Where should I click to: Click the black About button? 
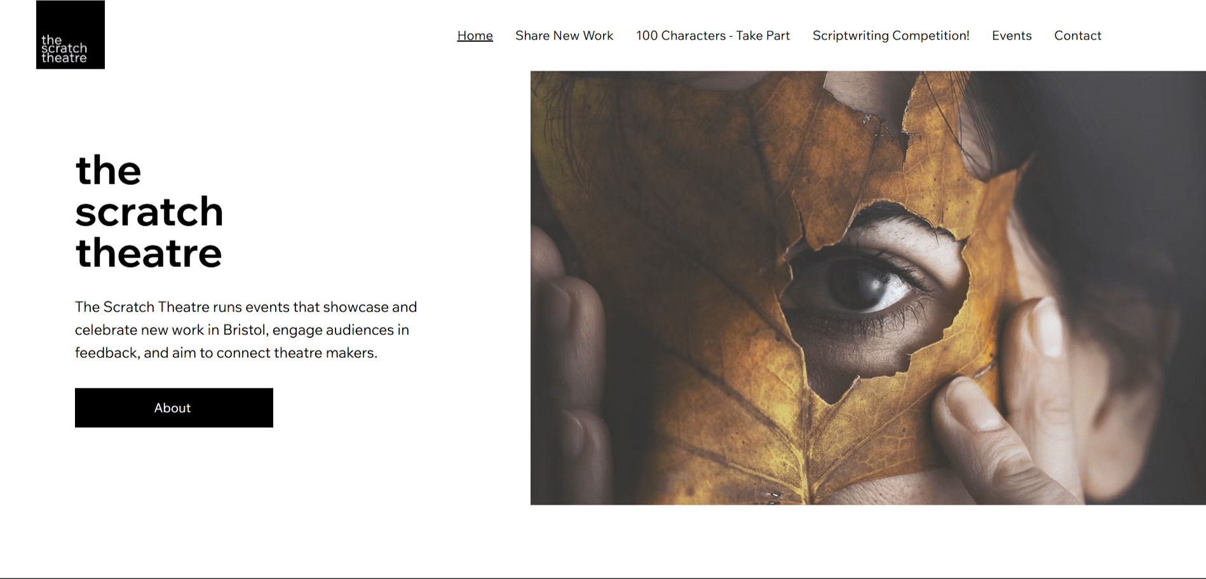click(x=174, y=407)
